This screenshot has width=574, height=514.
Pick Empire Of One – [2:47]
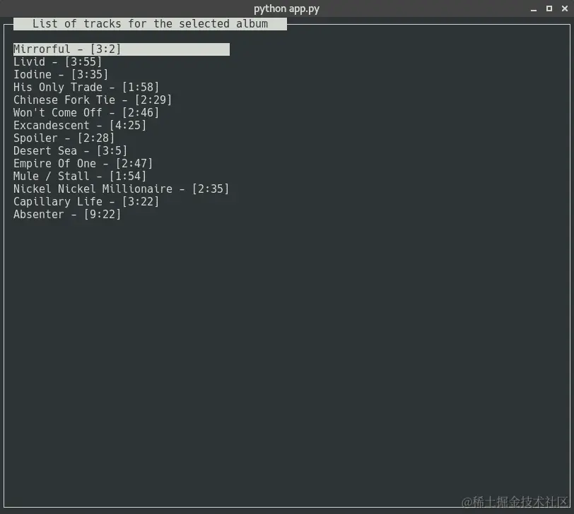click(83, 163)
